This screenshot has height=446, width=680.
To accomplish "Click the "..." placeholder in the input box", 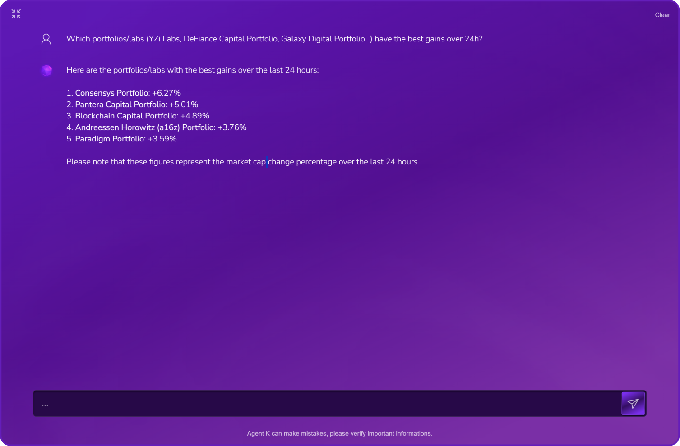I will point(45,404).
